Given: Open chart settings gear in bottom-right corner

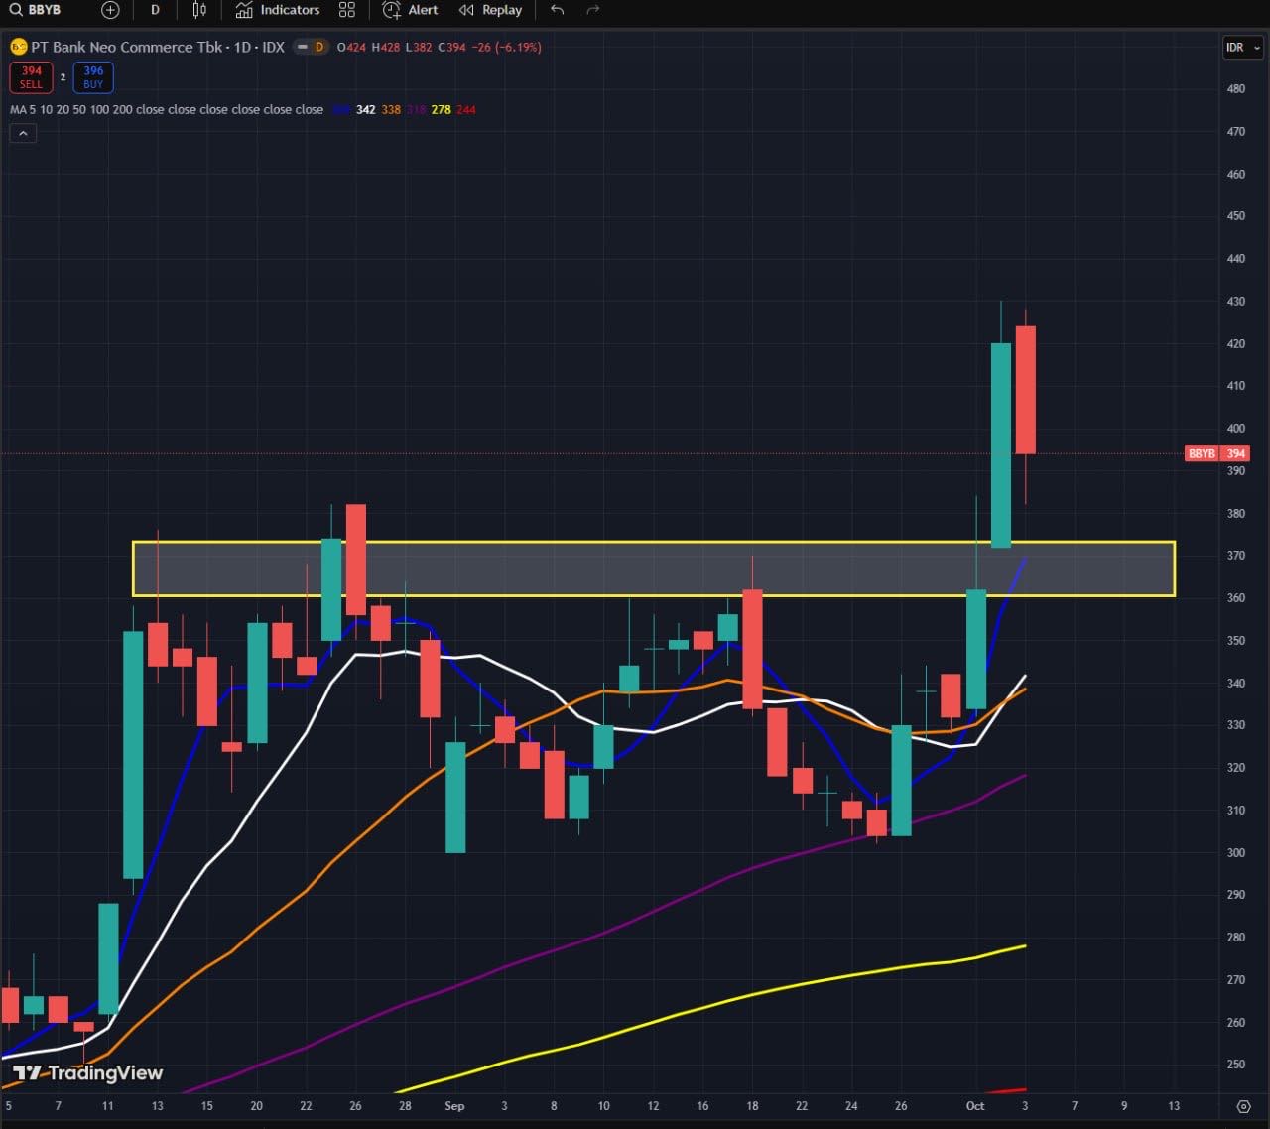Looking at the screenshot, I should pos(1243,1105).
